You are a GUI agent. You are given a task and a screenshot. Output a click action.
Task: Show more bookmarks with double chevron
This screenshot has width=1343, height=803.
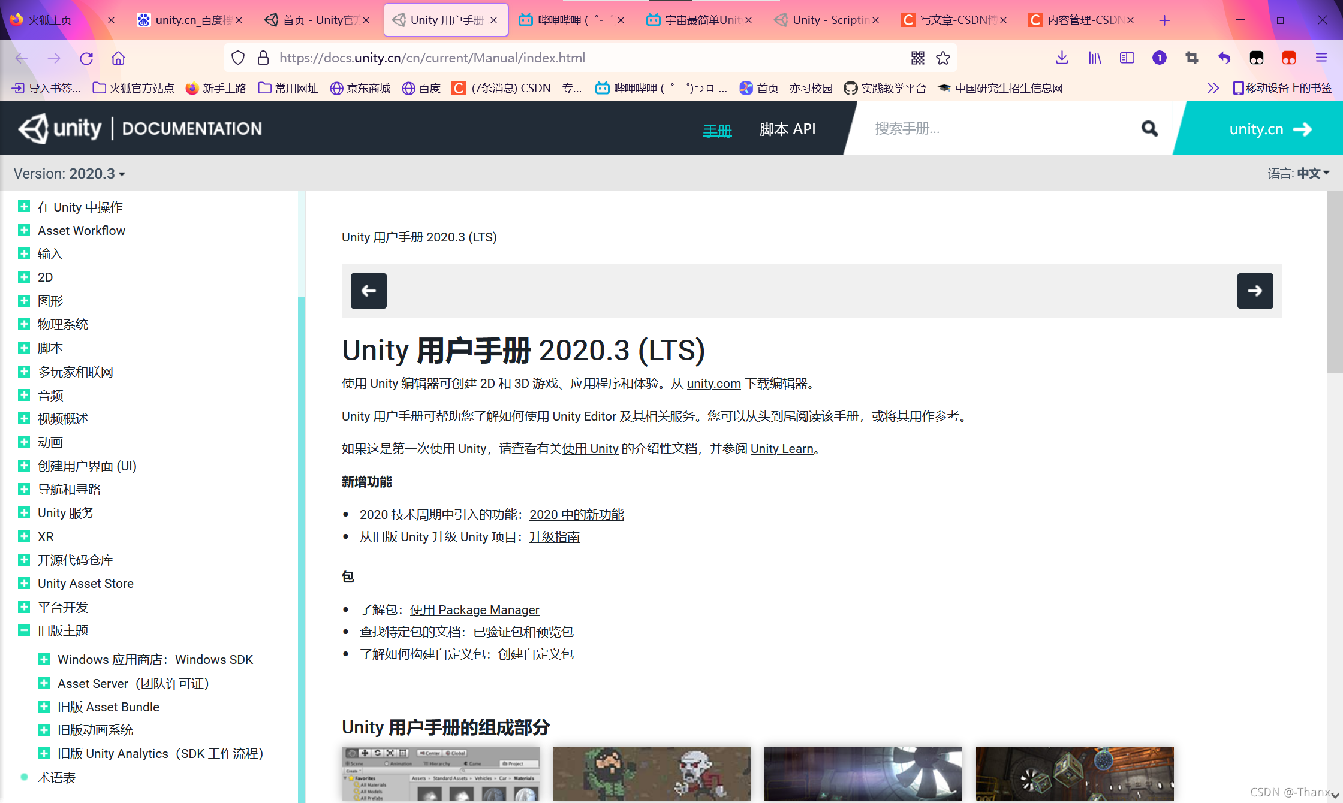coord(1213,88)
